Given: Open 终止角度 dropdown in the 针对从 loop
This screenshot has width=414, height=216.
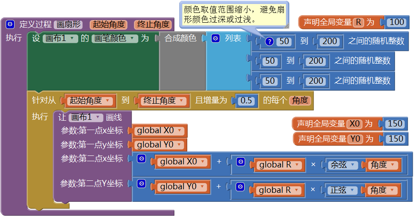Looking at the screenshot, I should [x=164, y=101].
